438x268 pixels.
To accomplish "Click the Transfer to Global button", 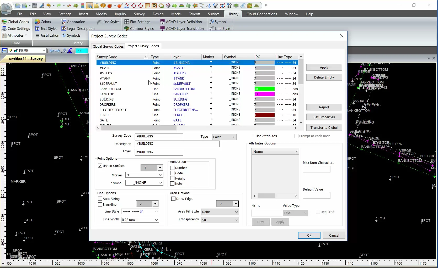I will 324,127.
